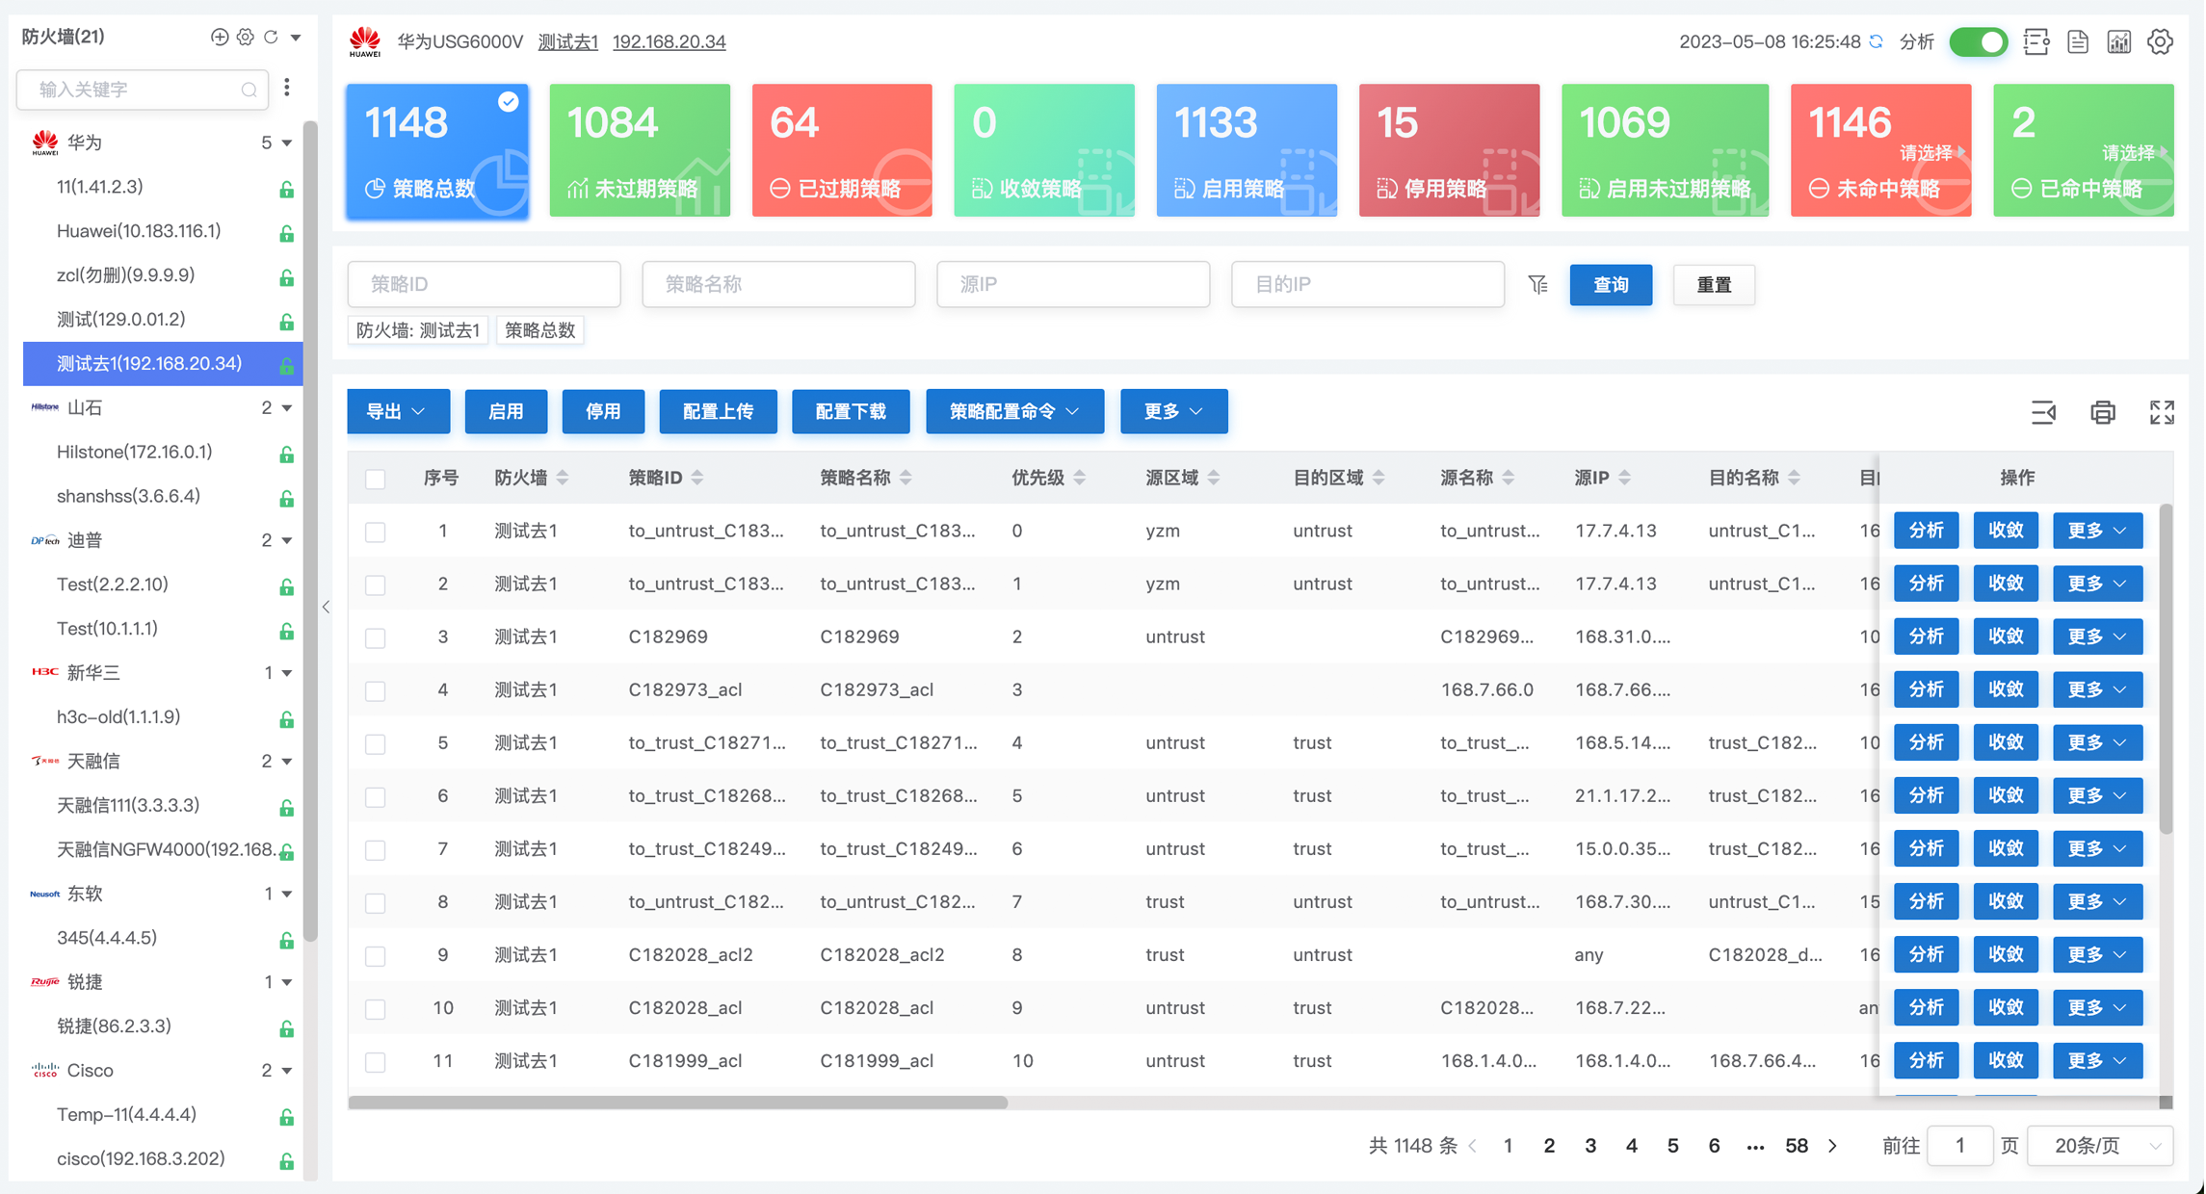The image size is (2206, 1194).
Task: Check the select-all header checkbox
Action: click(376, 479)
